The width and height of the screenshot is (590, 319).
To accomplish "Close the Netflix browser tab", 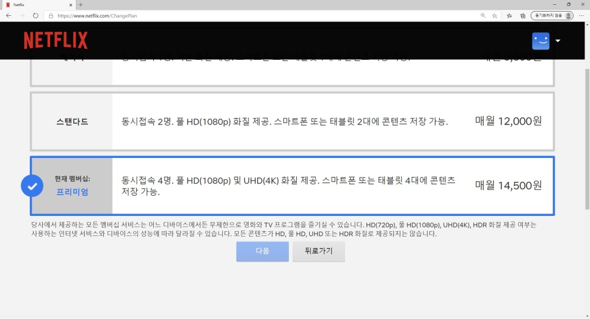I will 71,5.
